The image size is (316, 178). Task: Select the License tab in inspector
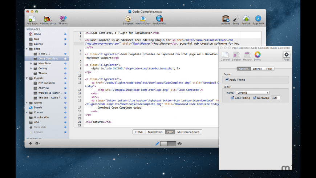tap(257, 69)
